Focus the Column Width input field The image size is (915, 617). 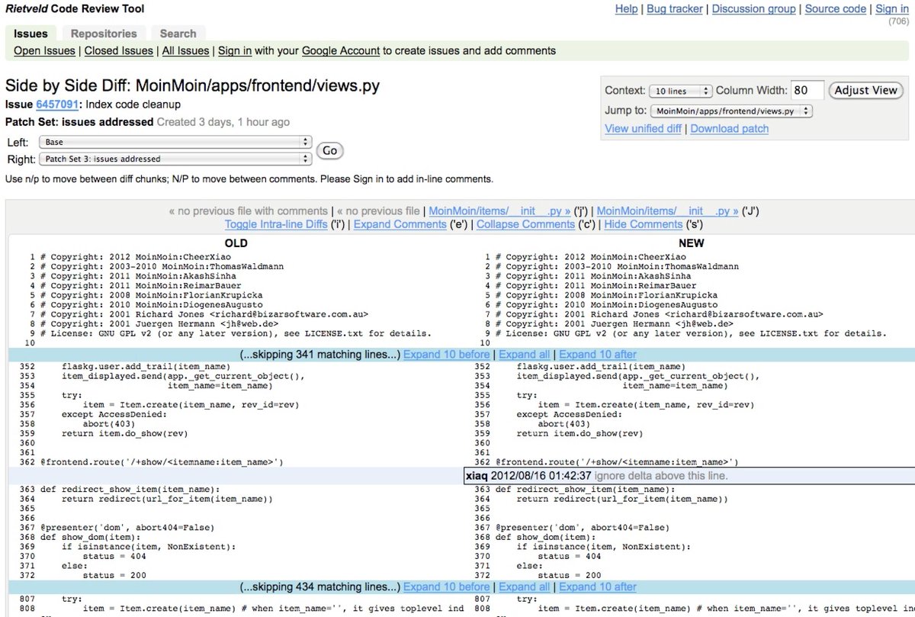coord(807,90)
